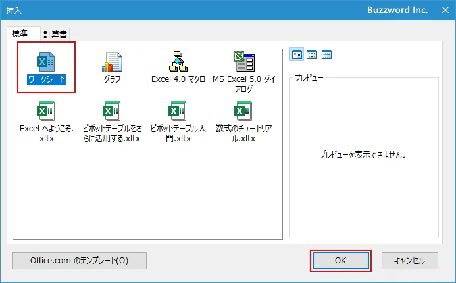Viewport: 456px width, 283px height.
Task: Switch to the 計算書 tab
Action: tap(55, 35)
